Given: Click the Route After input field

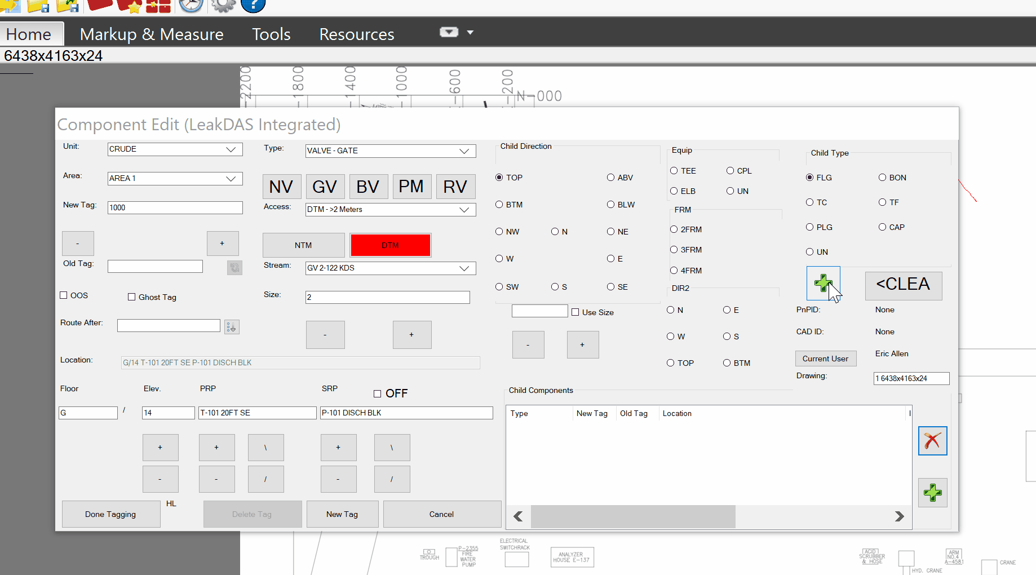Looking at the screenshot, I should click(169, 326).
